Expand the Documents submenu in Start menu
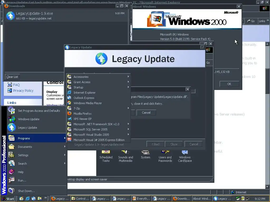Image resolution: width=270 pixels, height=202 pixels. (36, 147)
